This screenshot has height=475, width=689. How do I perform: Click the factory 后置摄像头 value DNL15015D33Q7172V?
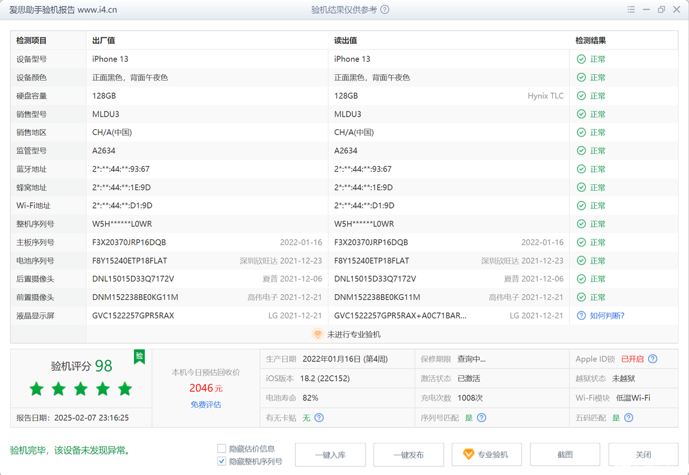tap(133, 279)
